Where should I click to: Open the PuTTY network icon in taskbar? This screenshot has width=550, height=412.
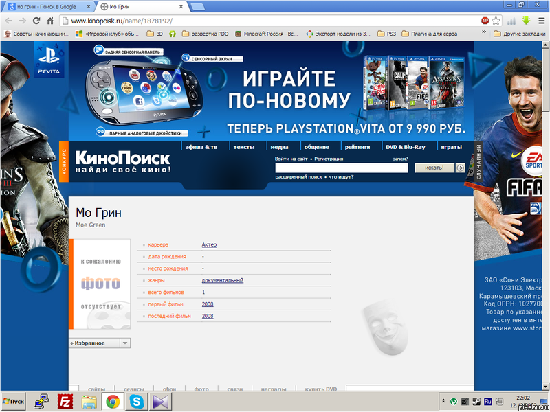(42, 402)
